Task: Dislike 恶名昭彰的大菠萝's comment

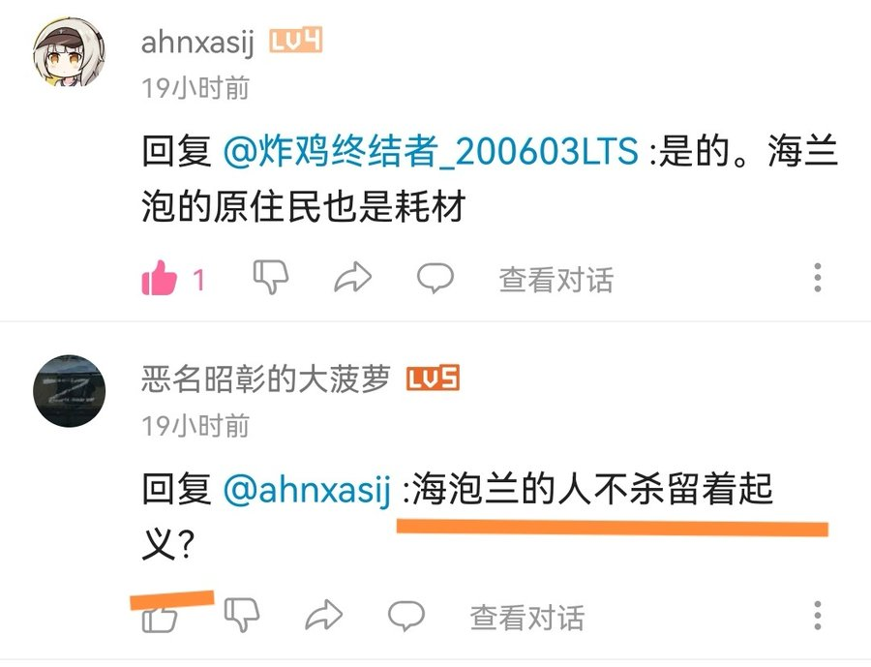Action: [242, 615]
